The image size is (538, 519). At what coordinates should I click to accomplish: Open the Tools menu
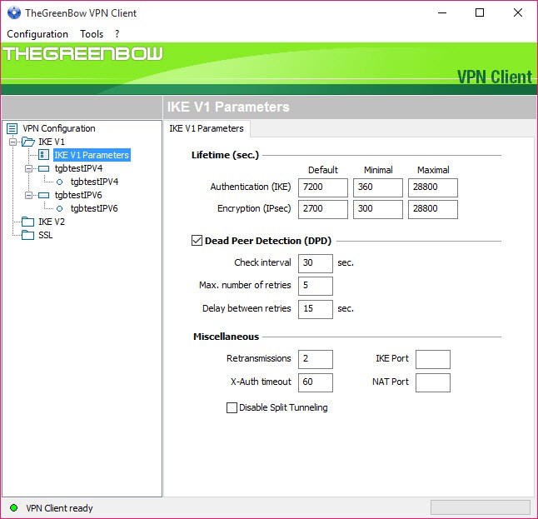(x=92, y=34)
